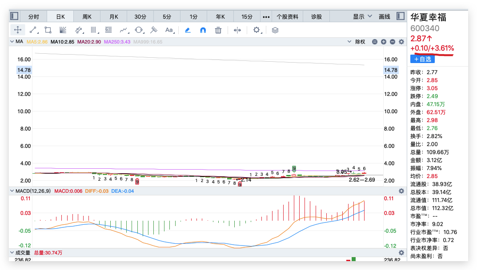Open drawing settings gear in toolbar

pyautogui.click(x=257, y=30)
